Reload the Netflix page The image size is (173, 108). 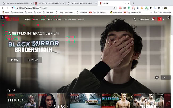click(x=12, y=8)
